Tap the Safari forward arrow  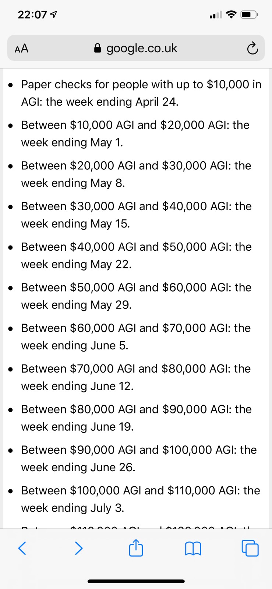pyautogui.click(x=79, y=548)
